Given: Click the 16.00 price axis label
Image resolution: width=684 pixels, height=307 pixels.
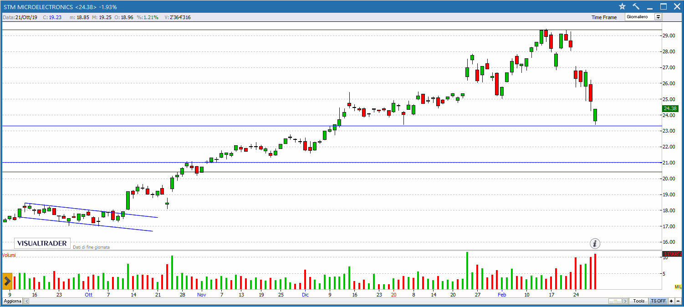Looking at the screenshot, I should click(669, 242).
